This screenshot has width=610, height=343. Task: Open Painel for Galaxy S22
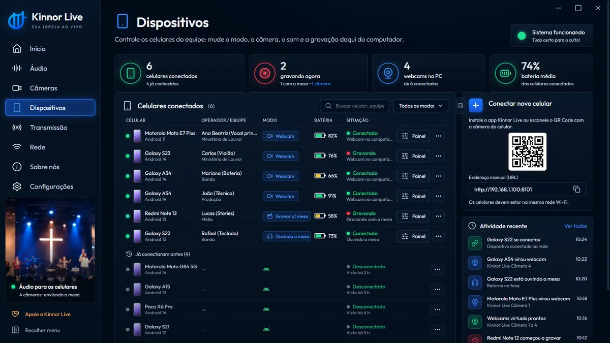(x=413, y=236)
